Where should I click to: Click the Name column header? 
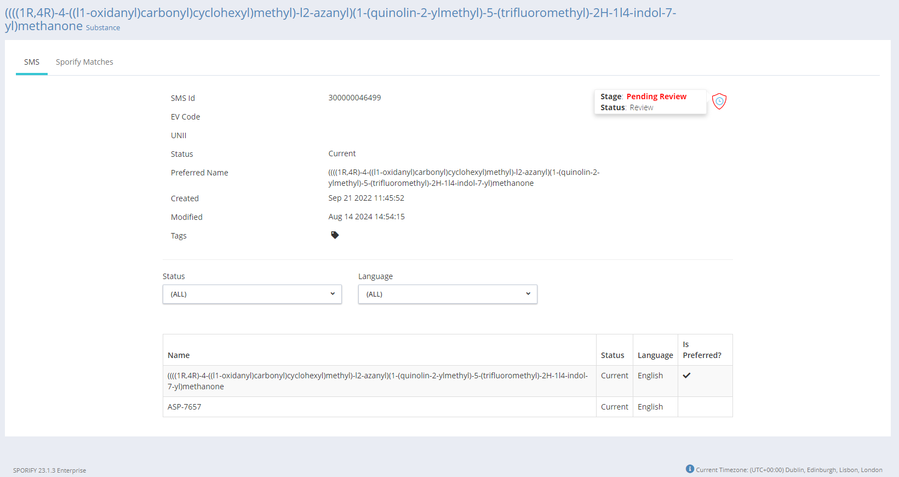click(179, 355)
